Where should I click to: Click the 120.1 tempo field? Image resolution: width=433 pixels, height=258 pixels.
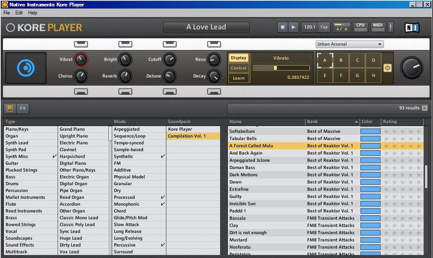(310, 27)
